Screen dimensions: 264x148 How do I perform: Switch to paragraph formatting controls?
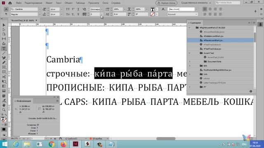coord(6,14)
